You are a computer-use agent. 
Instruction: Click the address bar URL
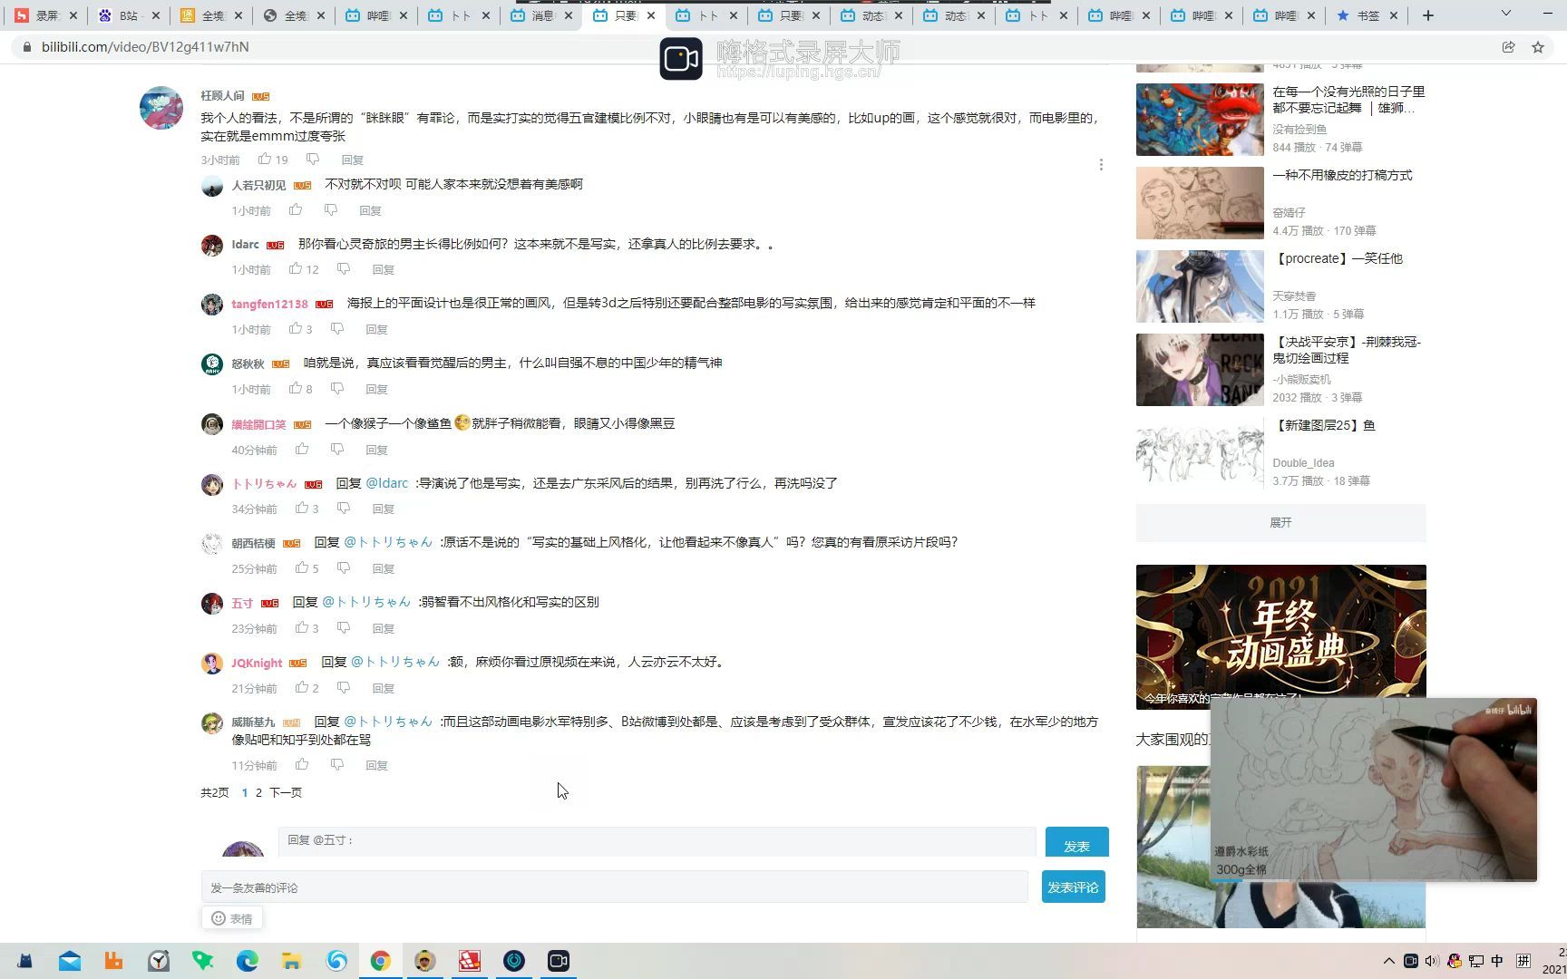pyautogui.click(x=145, y=47)
